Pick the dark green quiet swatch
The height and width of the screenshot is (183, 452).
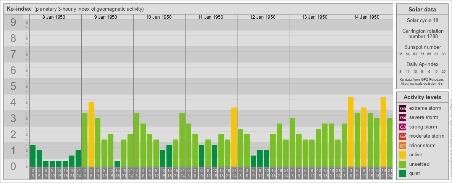pos(403,173)
